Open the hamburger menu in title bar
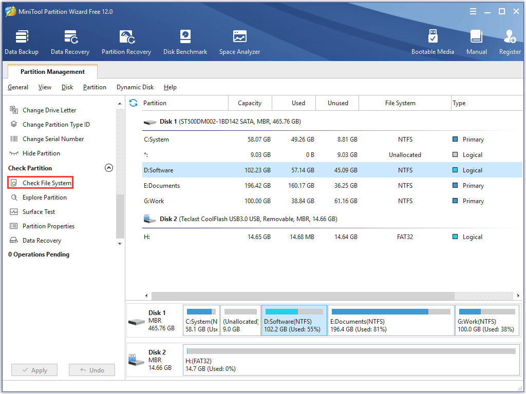 473,11
